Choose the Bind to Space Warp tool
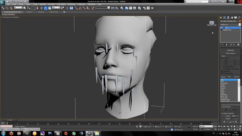The height and width of the screenshot is (136, 242). [11, 8]
